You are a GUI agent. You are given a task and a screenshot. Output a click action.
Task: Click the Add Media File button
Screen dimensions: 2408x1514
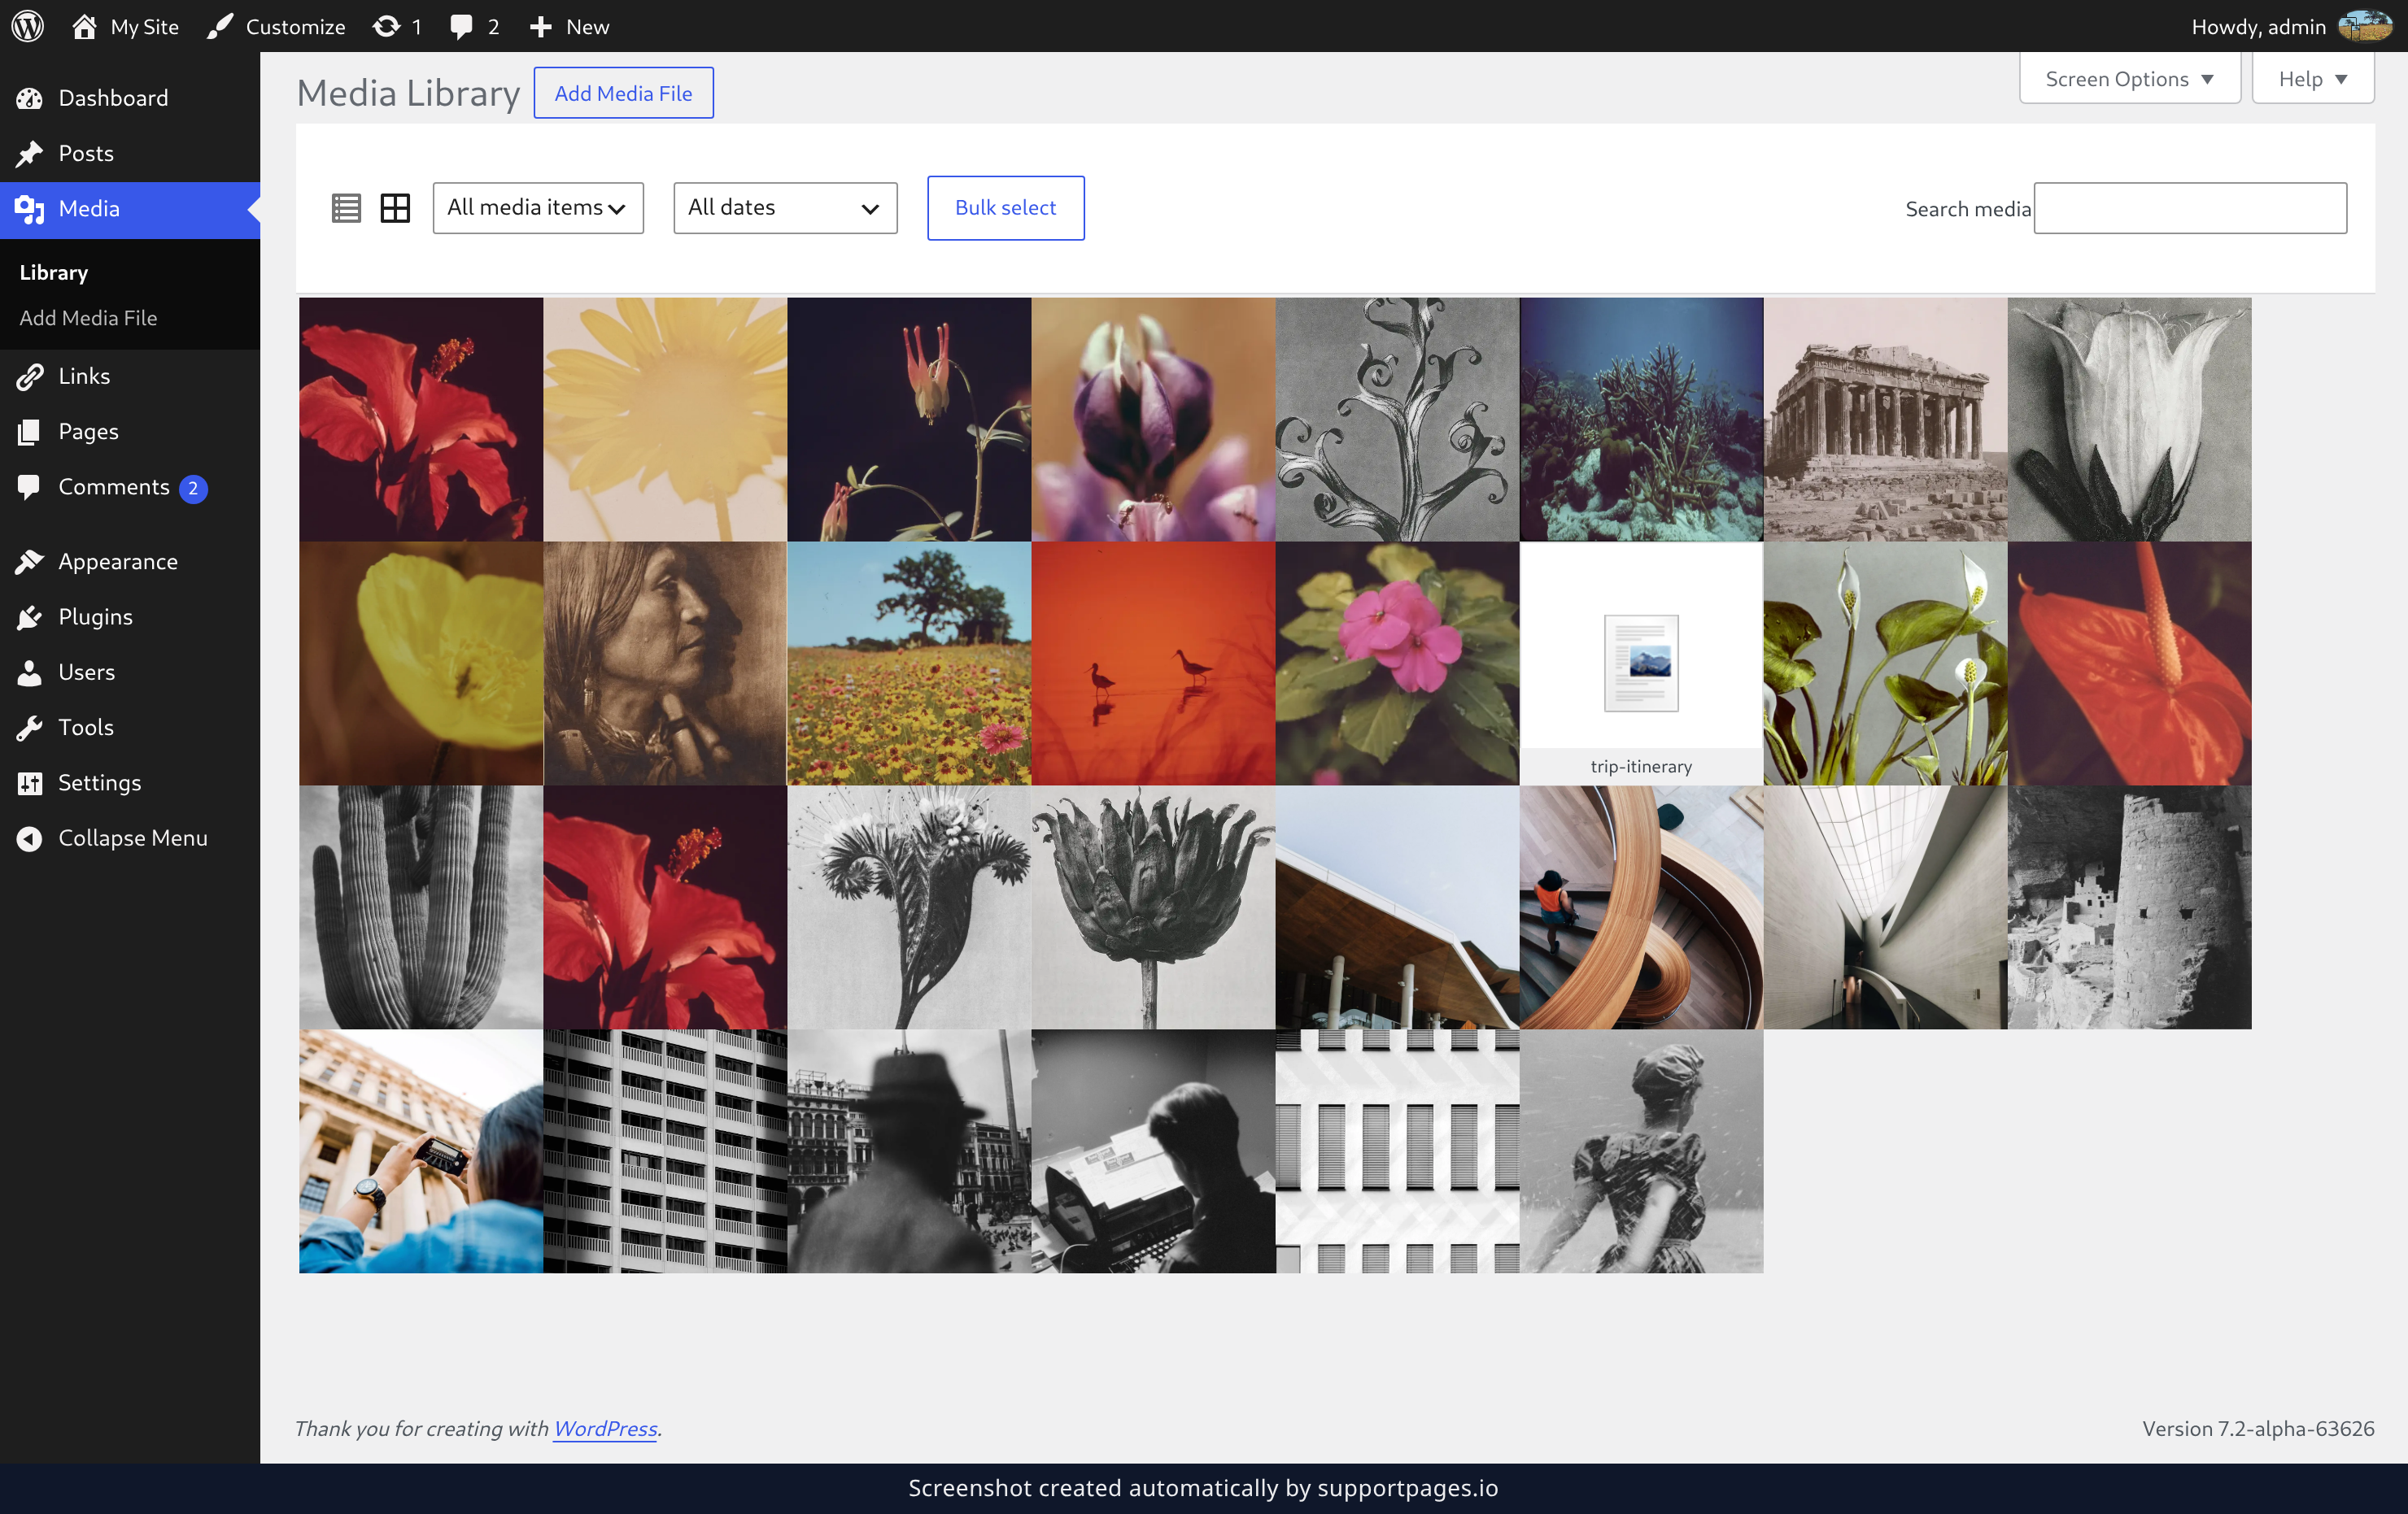pos(623,93)
